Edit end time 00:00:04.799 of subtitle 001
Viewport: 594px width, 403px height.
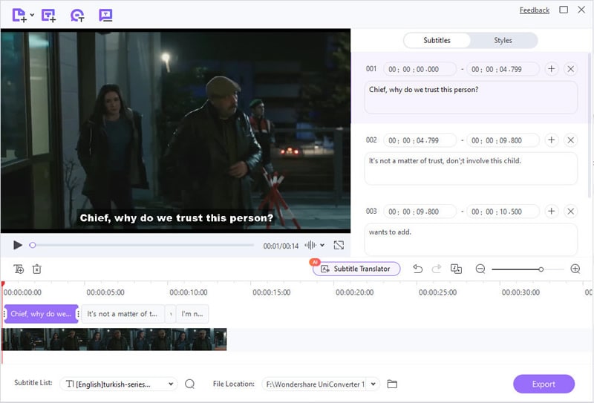(503, 69)
